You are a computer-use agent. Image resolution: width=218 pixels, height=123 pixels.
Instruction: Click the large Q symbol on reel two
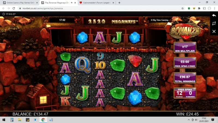pos(83,65)
